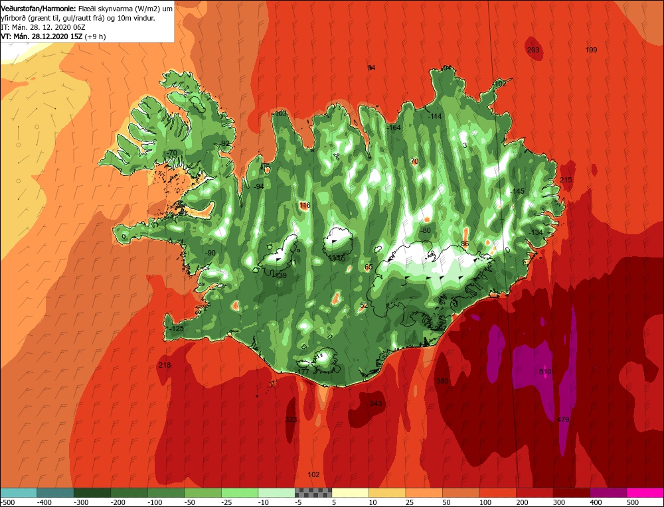Click the -164 value on the map
This screenshot has width=664, height=507.
coord(394,127)
